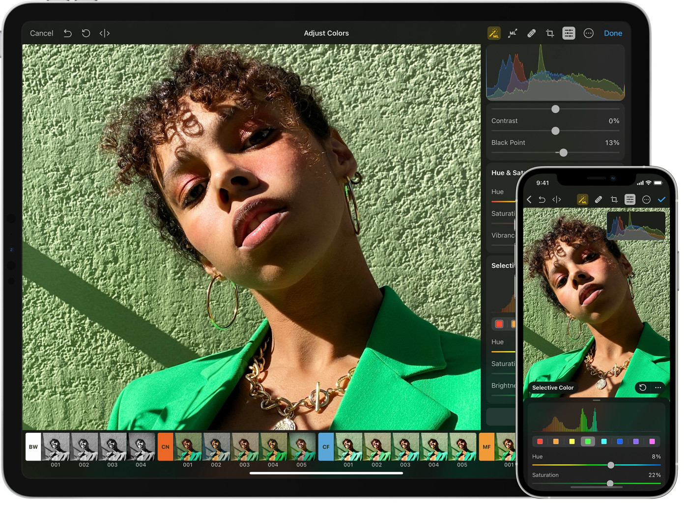Screen dimensions: 688x507
Task: Deselect the green Selective Color channel
Action: 588,441
